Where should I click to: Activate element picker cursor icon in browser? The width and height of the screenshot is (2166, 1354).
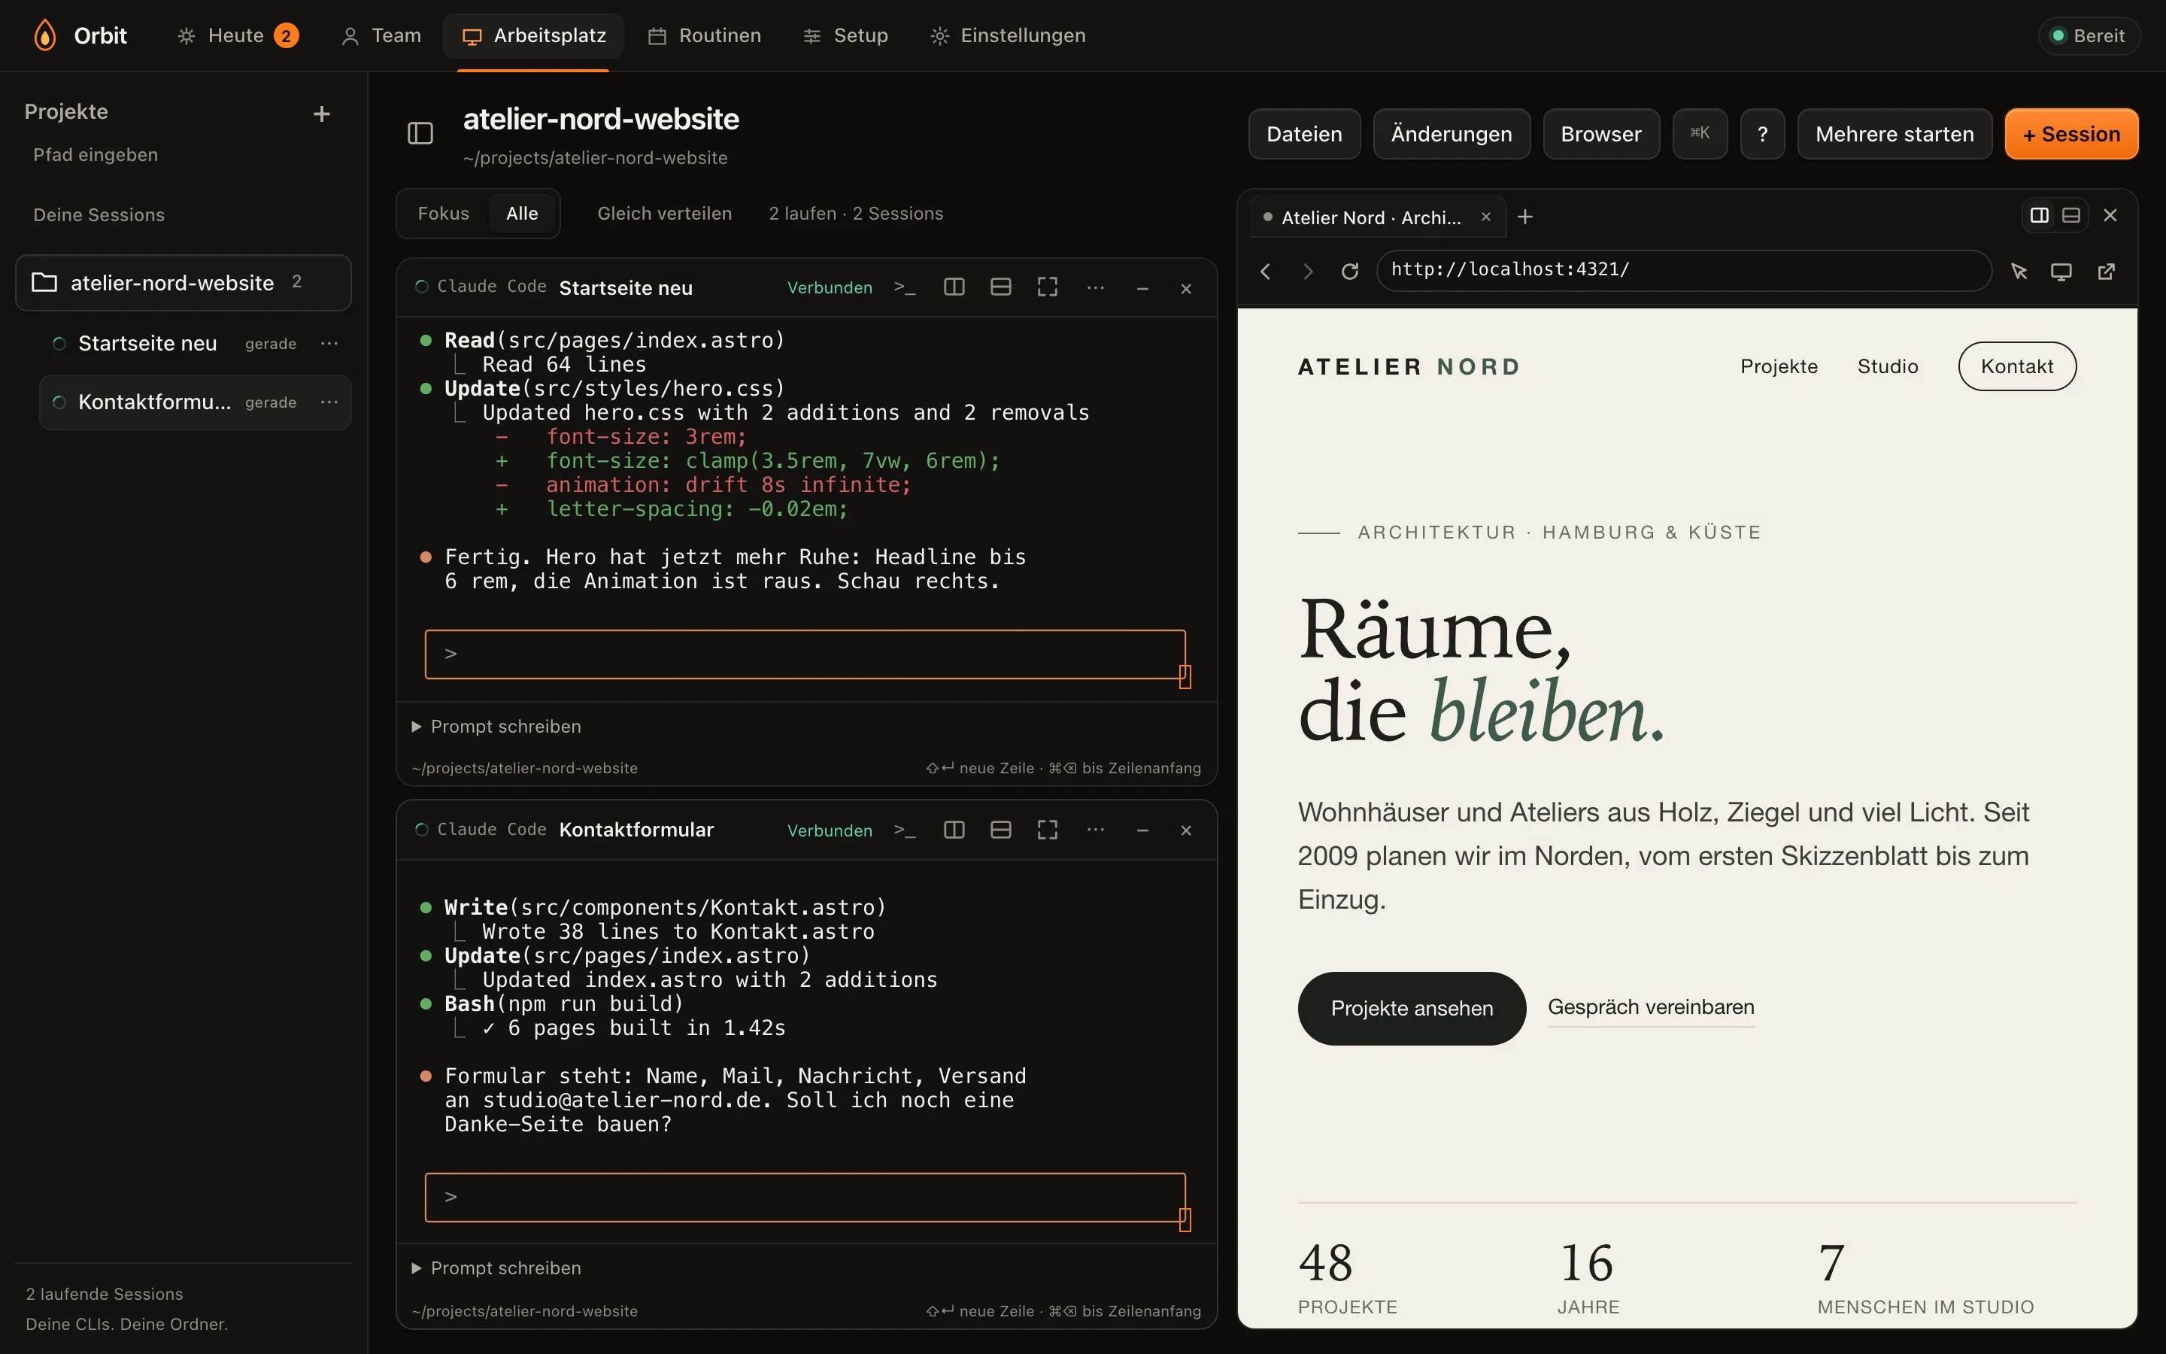[2019, 272]
